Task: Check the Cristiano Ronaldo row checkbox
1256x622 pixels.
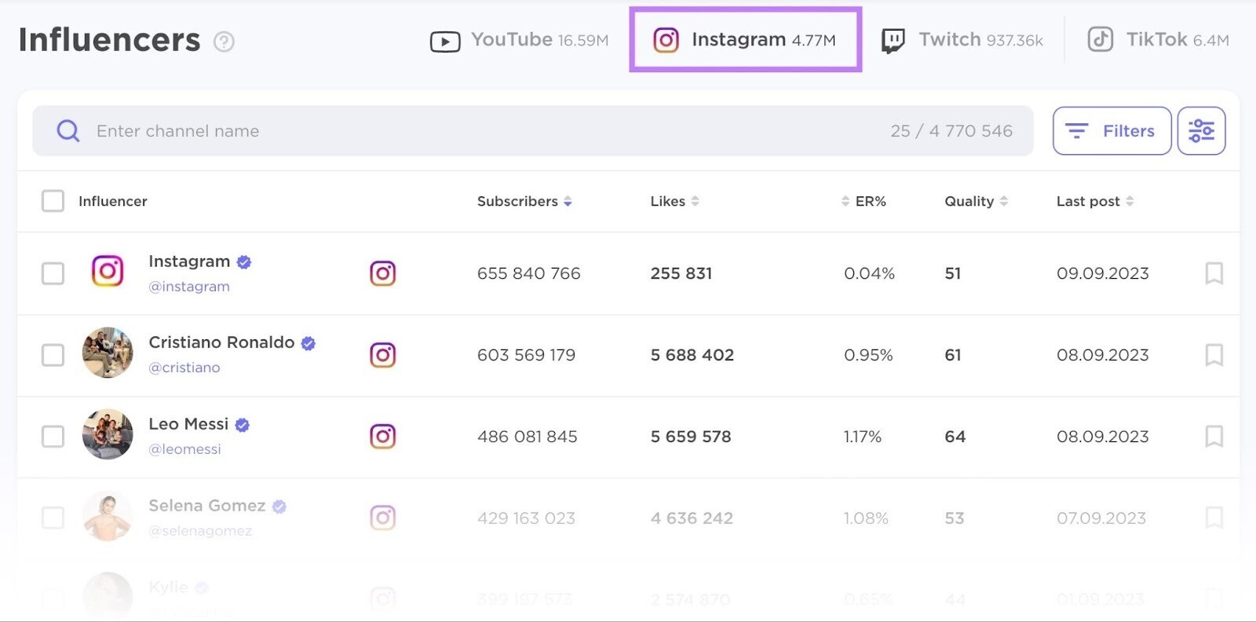Action: coord(53,355)
